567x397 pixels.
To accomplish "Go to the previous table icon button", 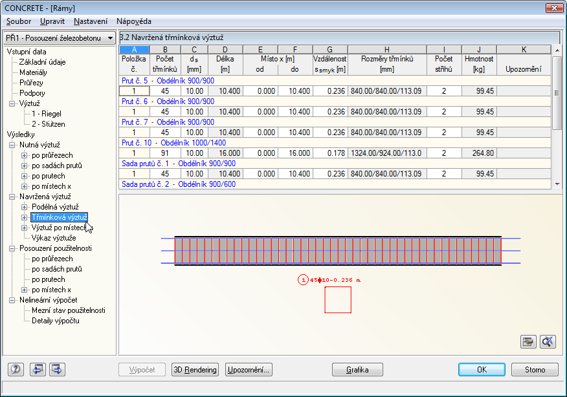I will click(x=38, y=369).
